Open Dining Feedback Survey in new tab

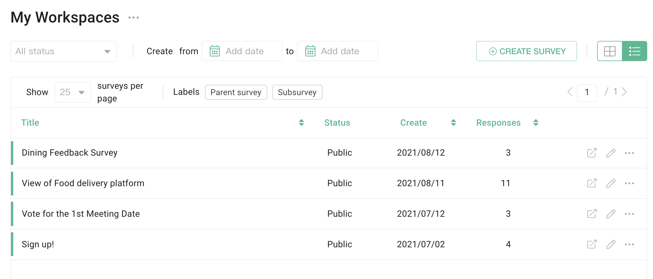point(592,153)
